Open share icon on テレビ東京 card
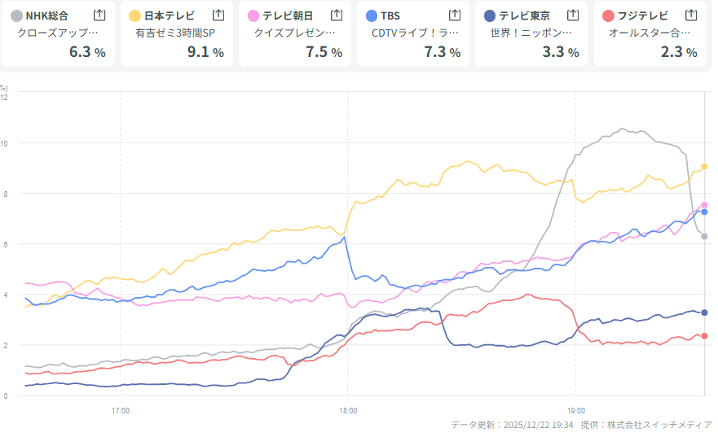This screenshot has width=718, height=437. [573, 15]
